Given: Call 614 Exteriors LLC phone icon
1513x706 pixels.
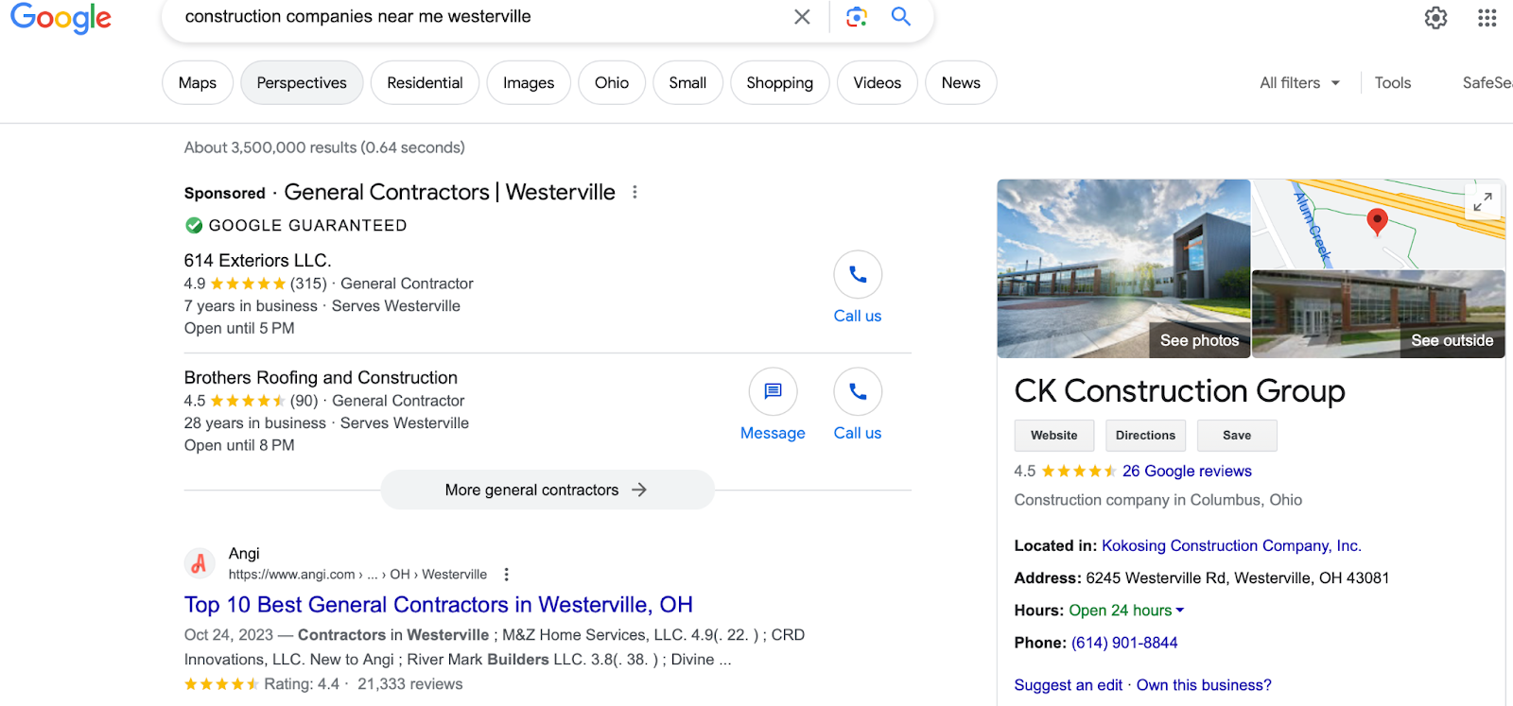Looking at the screenshot, I should [858, 275].
